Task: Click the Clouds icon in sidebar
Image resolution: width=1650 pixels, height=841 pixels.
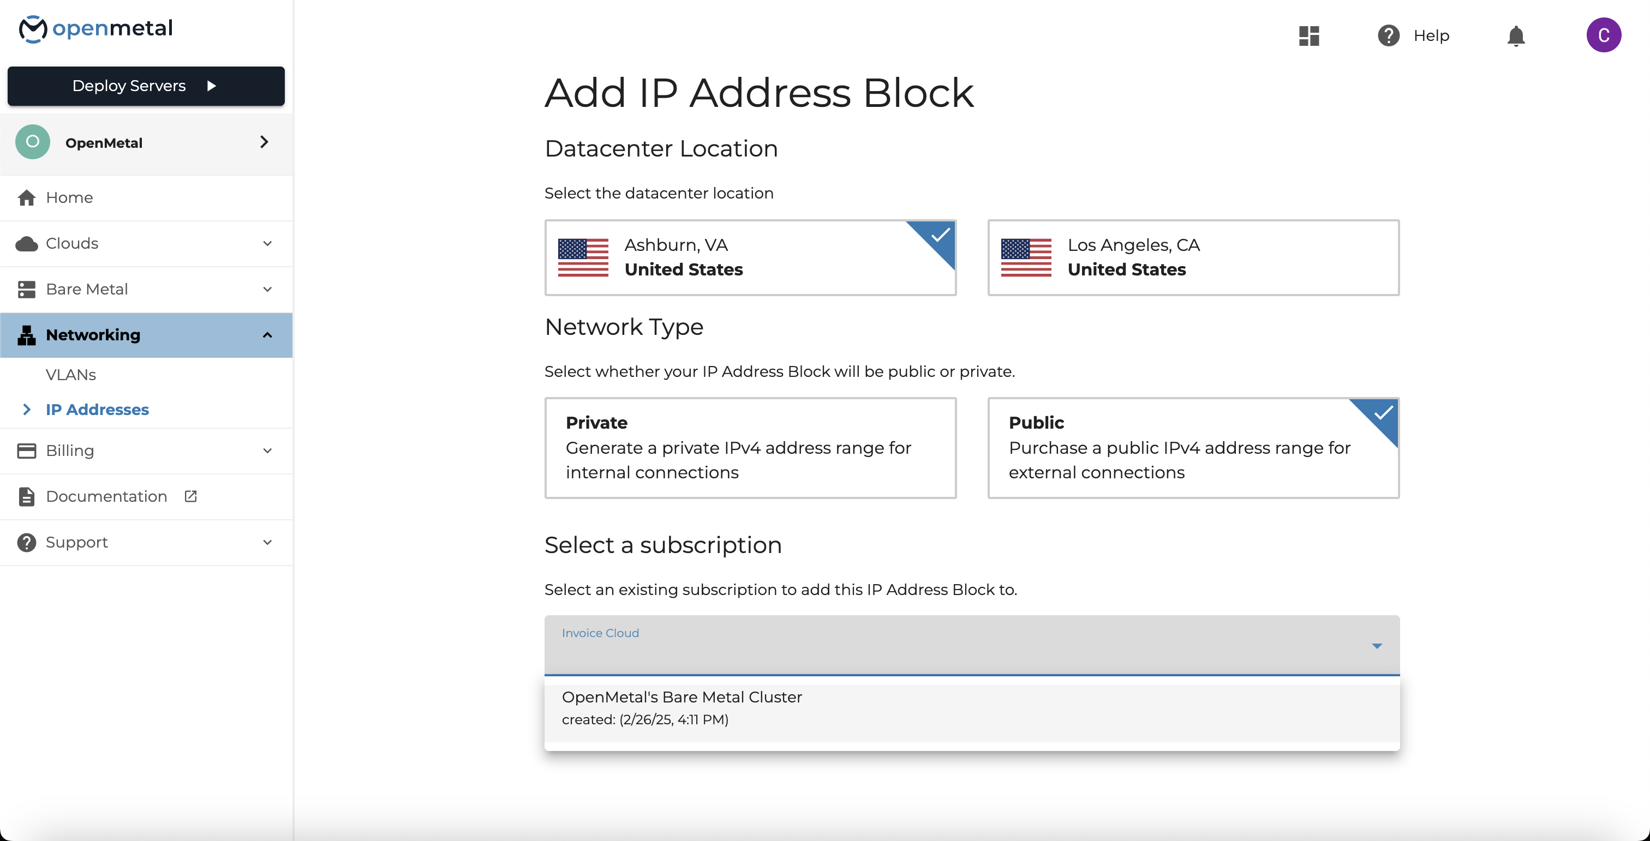Action: [x=26, y=243]
